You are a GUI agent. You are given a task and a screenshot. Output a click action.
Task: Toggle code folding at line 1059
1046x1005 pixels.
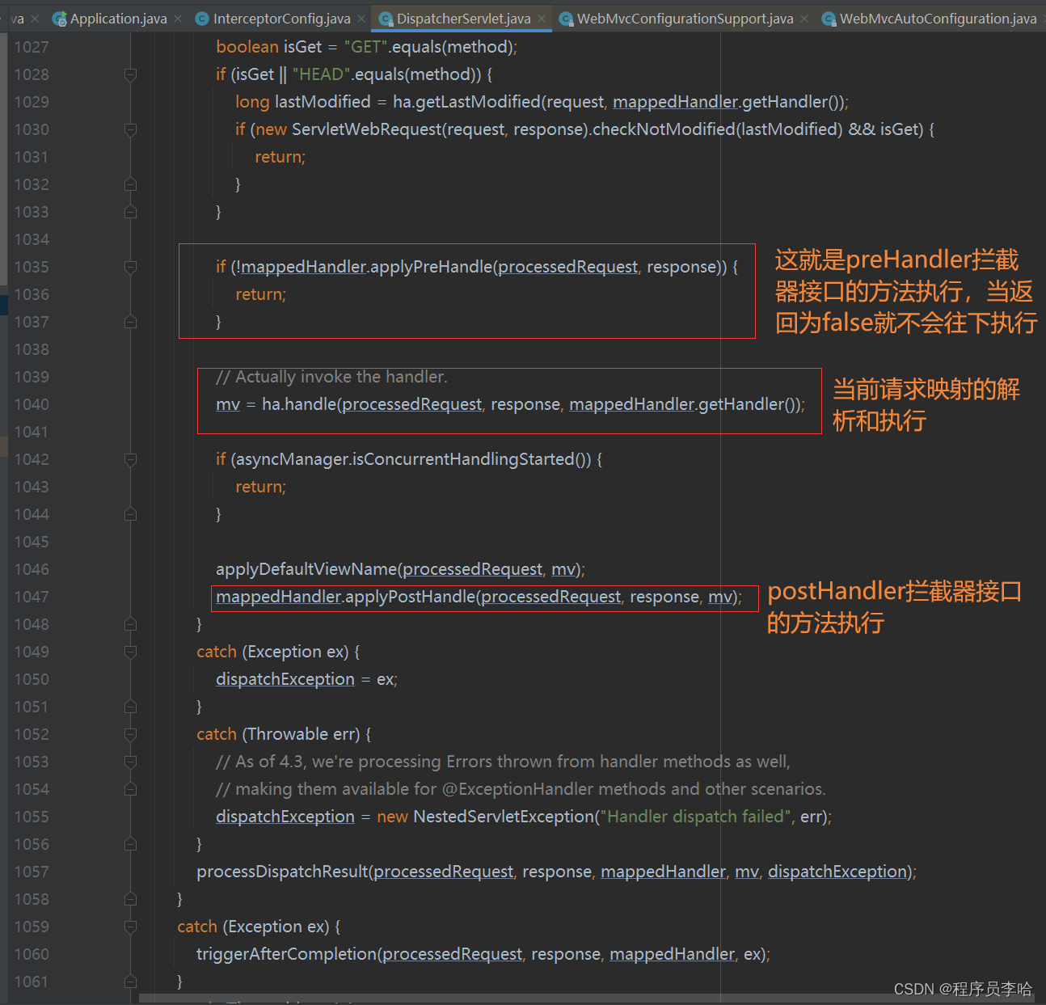130,926
